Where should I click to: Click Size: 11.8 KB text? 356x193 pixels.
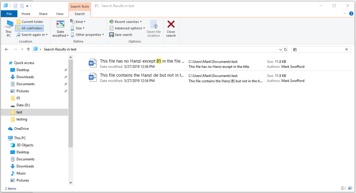pos(276,62)
